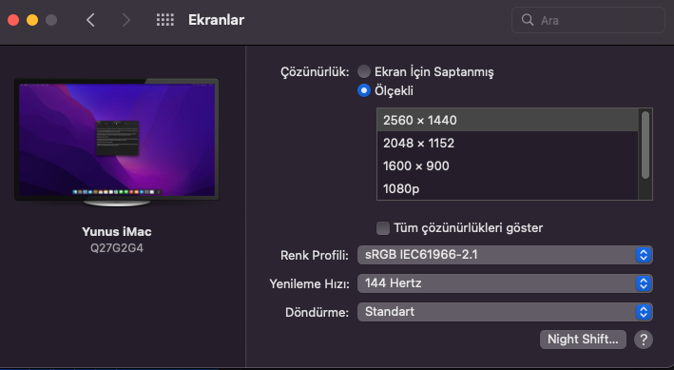This screenshot has height=370, width=674.
Task: Minimize the window with the yellow button
Action: (32, 20)
